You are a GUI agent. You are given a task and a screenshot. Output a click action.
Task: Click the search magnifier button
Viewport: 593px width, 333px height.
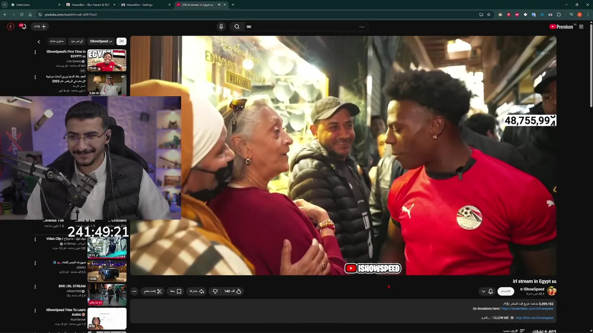point(237,27)
